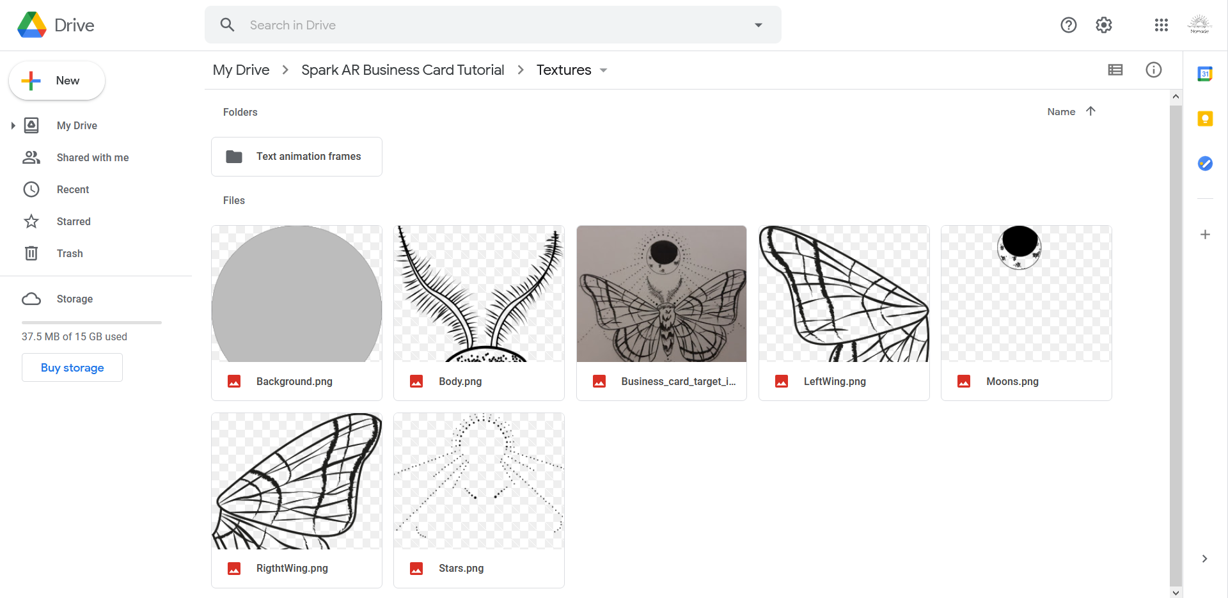Go to Shared with me

(x=92, y=157)
